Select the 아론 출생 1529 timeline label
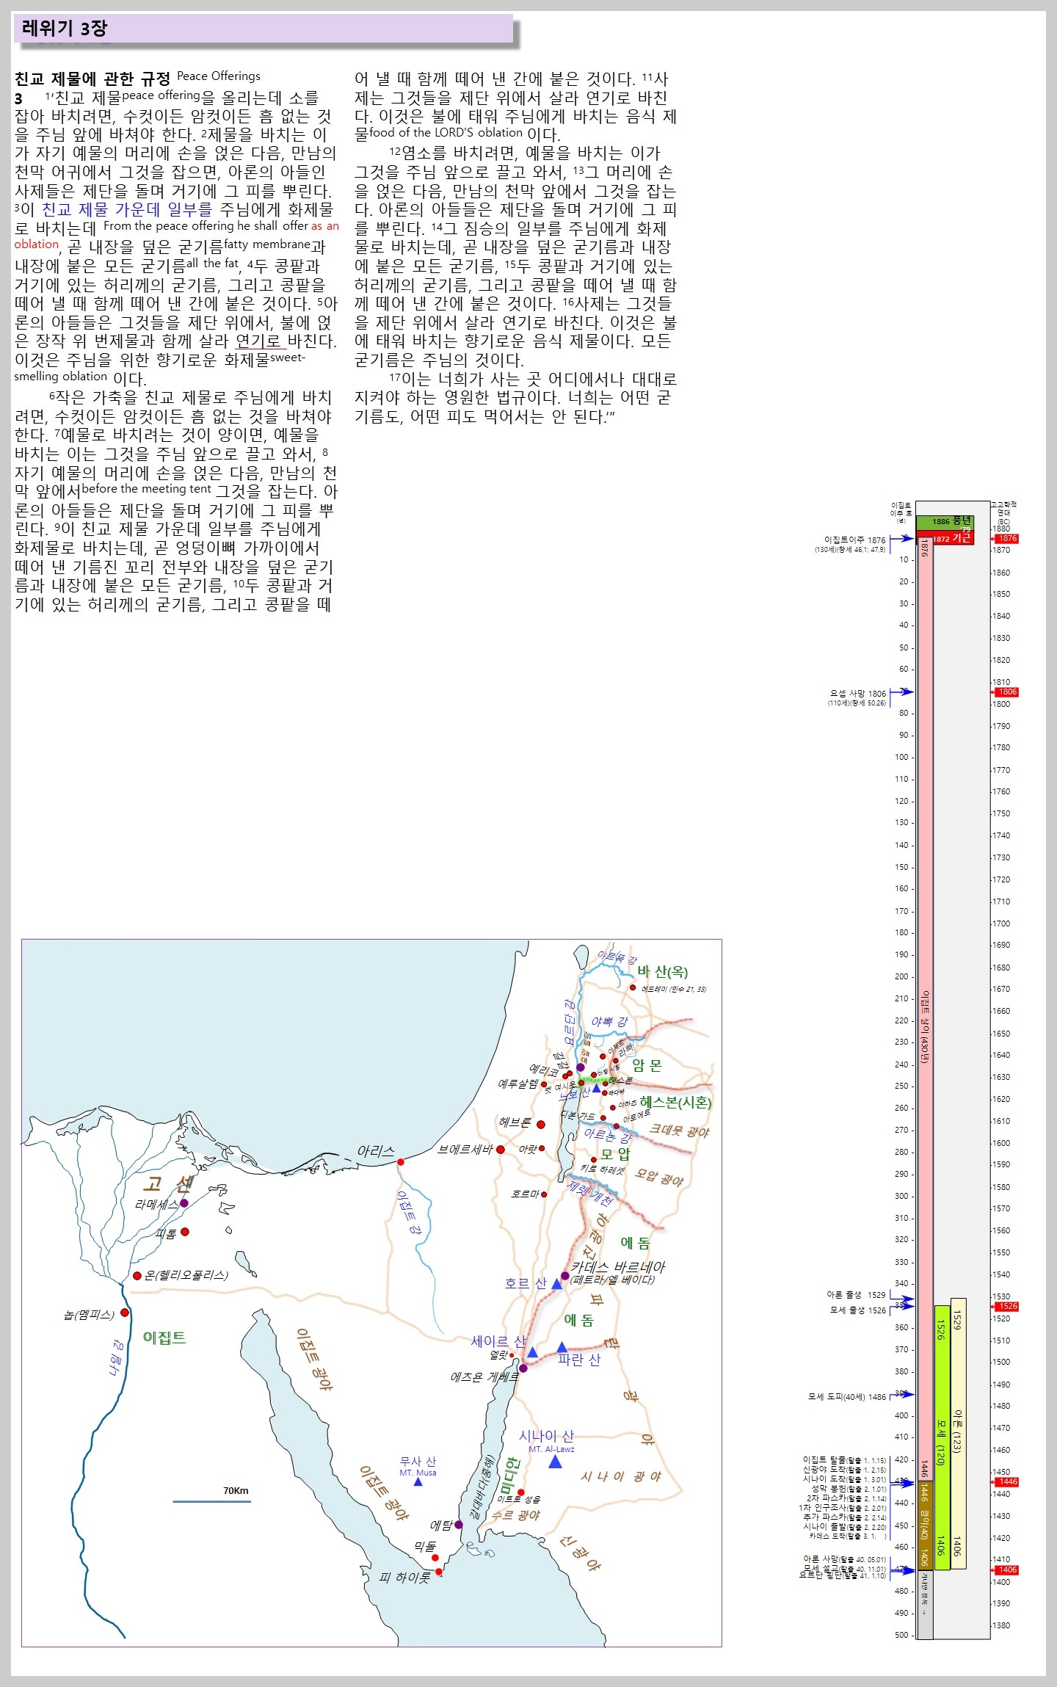Screen dimensions: 1057x1687 pos(857,1295)
